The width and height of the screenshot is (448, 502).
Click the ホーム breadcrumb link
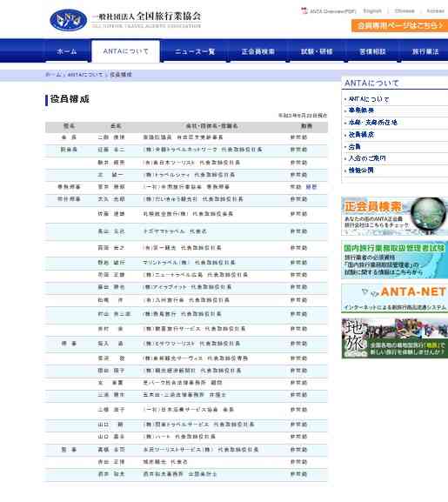[53, 75]
